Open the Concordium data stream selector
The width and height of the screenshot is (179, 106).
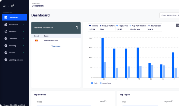click(x=38, y=6)
